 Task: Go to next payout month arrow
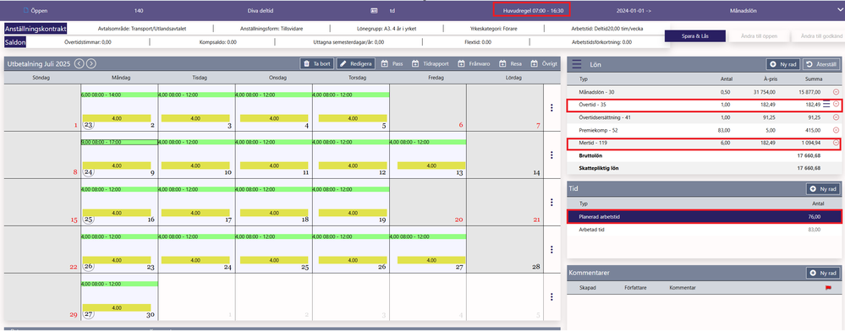[91, 63]
